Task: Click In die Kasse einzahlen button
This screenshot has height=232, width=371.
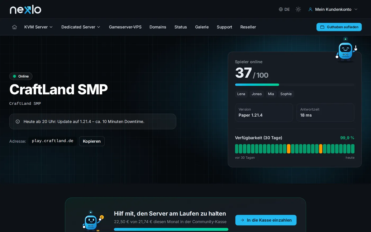Action: [x=266, y=220]
